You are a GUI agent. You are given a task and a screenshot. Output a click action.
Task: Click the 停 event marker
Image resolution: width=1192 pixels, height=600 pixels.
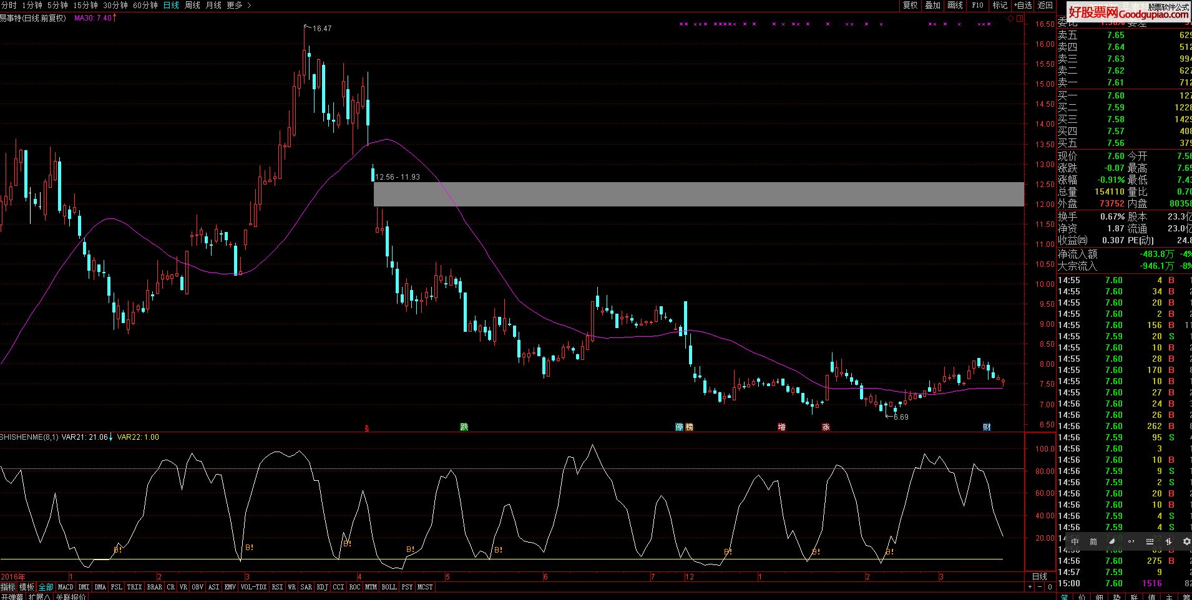point(680,427)
